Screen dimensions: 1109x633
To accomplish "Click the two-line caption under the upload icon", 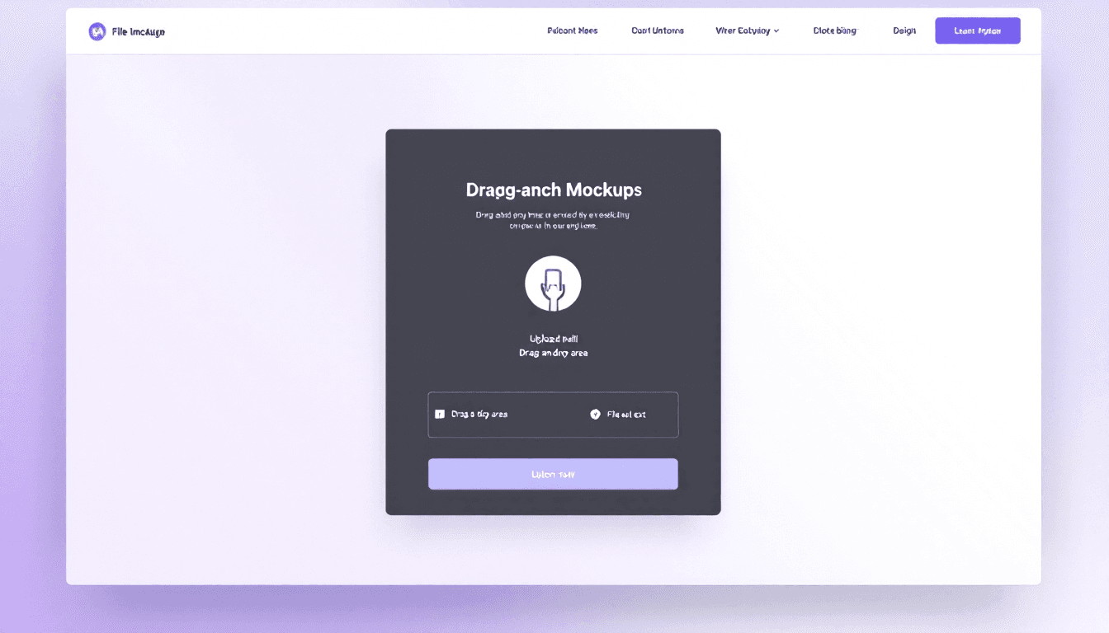I will click(x=553, y=345).
